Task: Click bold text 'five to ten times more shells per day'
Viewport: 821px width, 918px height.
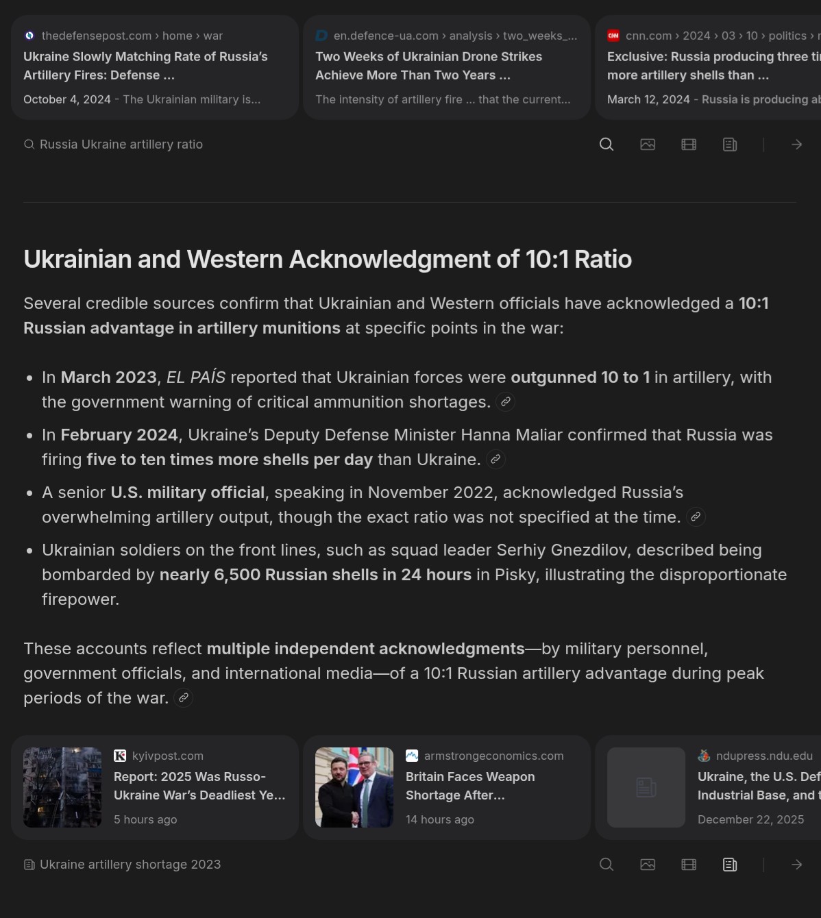Action: [230, 460]
